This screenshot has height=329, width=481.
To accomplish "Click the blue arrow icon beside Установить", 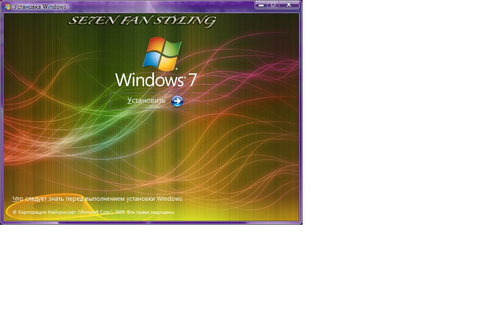I will pos(177,101).
